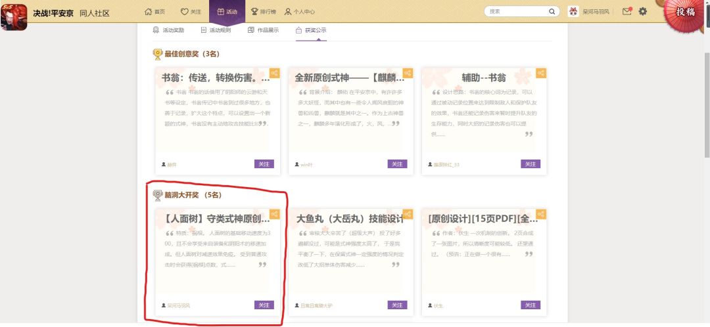Share the 全新原创式神——【麒麟 card

pos(408,73)
